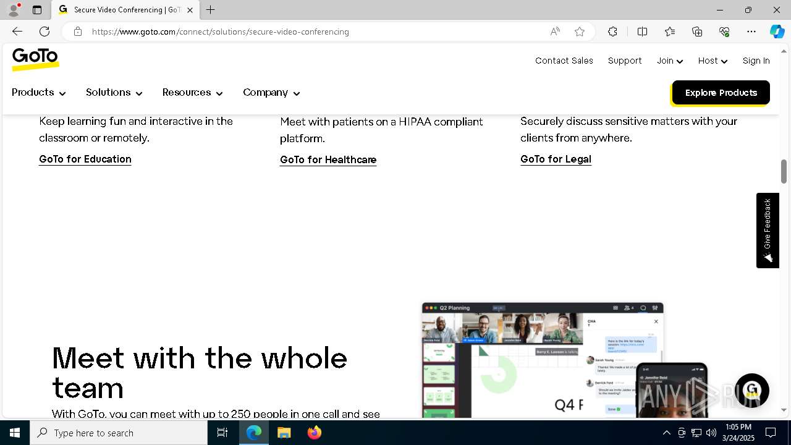This screenshot has height=445, width=791.
Task: Open browser Extensions menu
Action: 612,32
